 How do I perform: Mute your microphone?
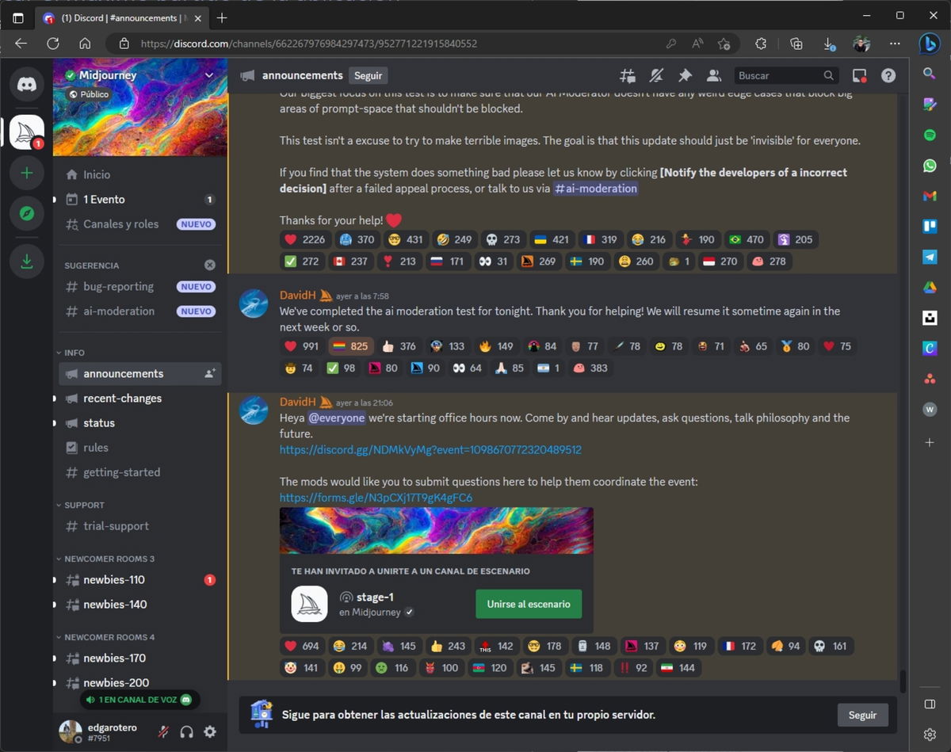click(x=163, y=731)
